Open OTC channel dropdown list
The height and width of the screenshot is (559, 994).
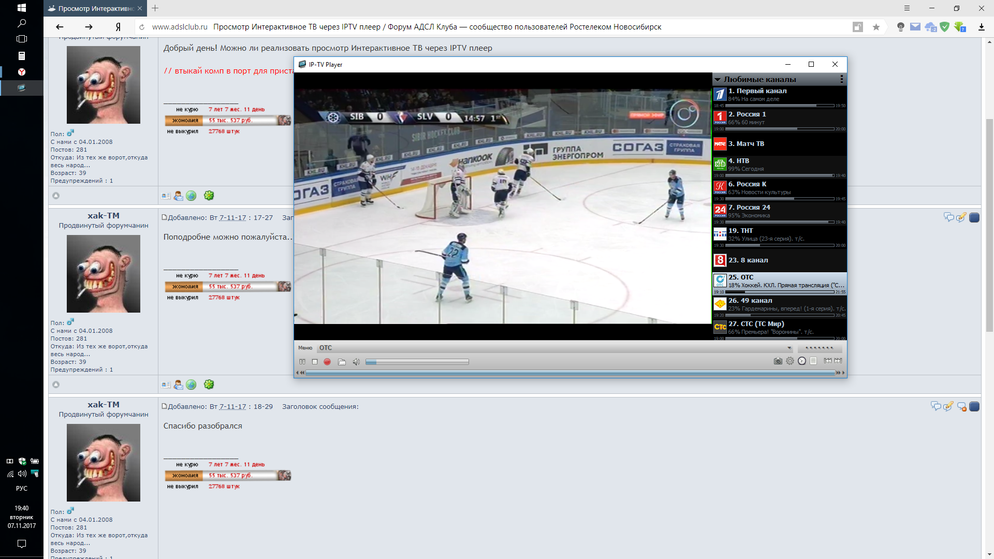790,348
